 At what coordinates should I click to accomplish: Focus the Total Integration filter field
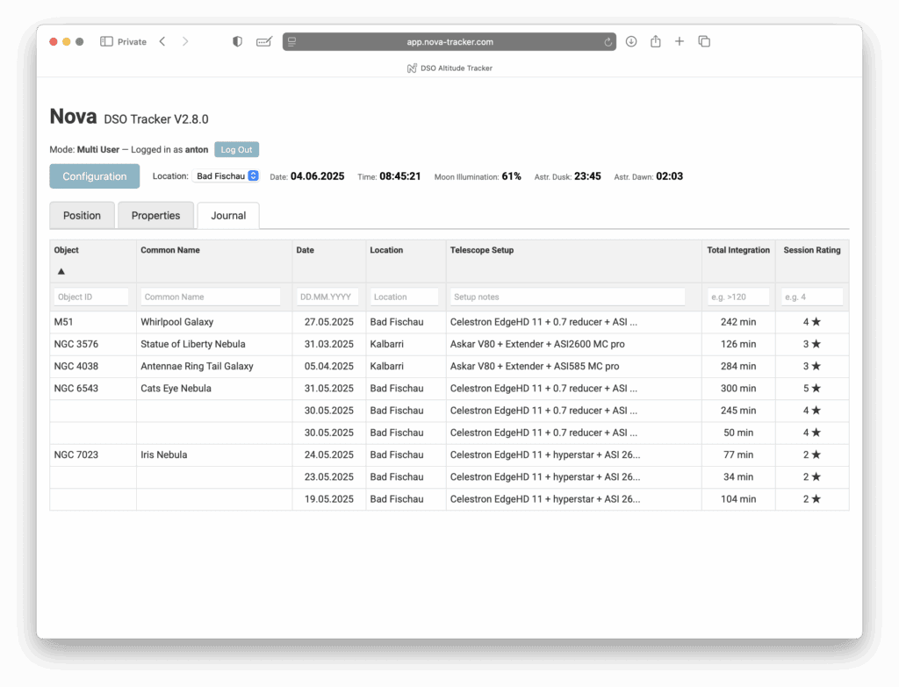[x=737, y=297]
